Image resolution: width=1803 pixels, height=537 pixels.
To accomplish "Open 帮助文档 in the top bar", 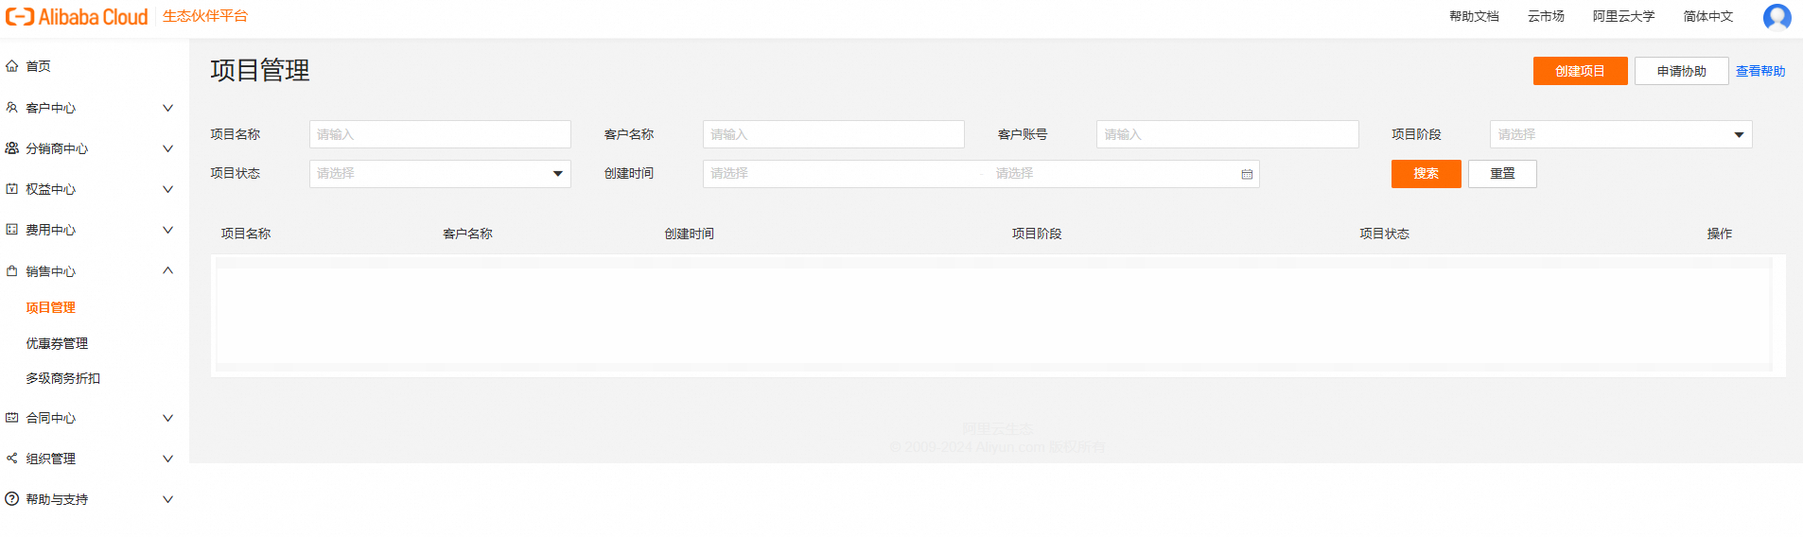I will pos(1474,16).
